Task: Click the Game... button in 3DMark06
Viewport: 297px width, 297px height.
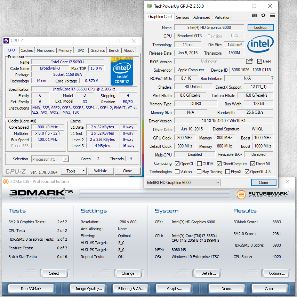Action: 270,289
